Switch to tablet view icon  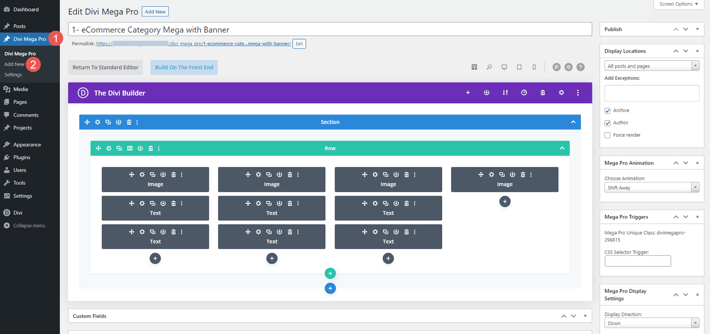(x=519, y=67)
